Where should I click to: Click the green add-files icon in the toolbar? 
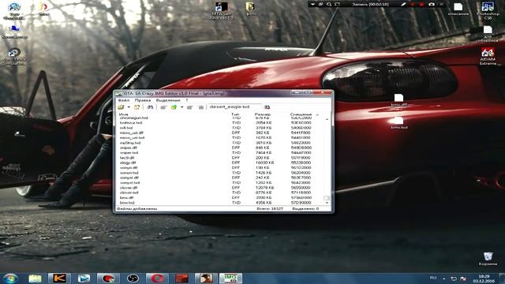[x=174, y=107]
